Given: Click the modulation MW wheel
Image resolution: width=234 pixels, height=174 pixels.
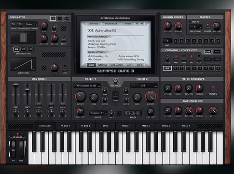Looking at the screenshot, I should pyautogui.click(x=21, y=149).
